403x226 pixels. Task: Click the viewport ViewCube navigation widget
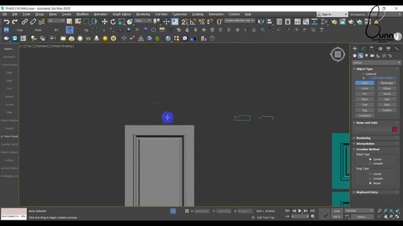(338, 55)
